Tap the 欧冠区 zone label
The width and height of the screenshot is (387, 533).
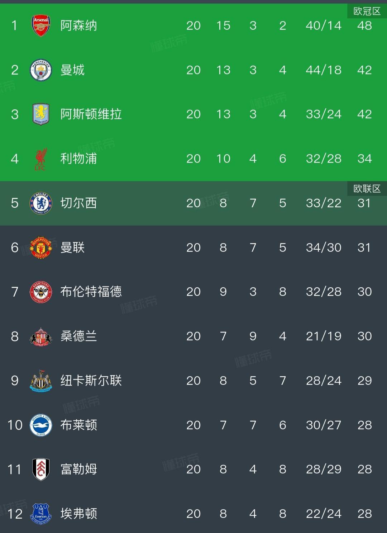[367, 11]
